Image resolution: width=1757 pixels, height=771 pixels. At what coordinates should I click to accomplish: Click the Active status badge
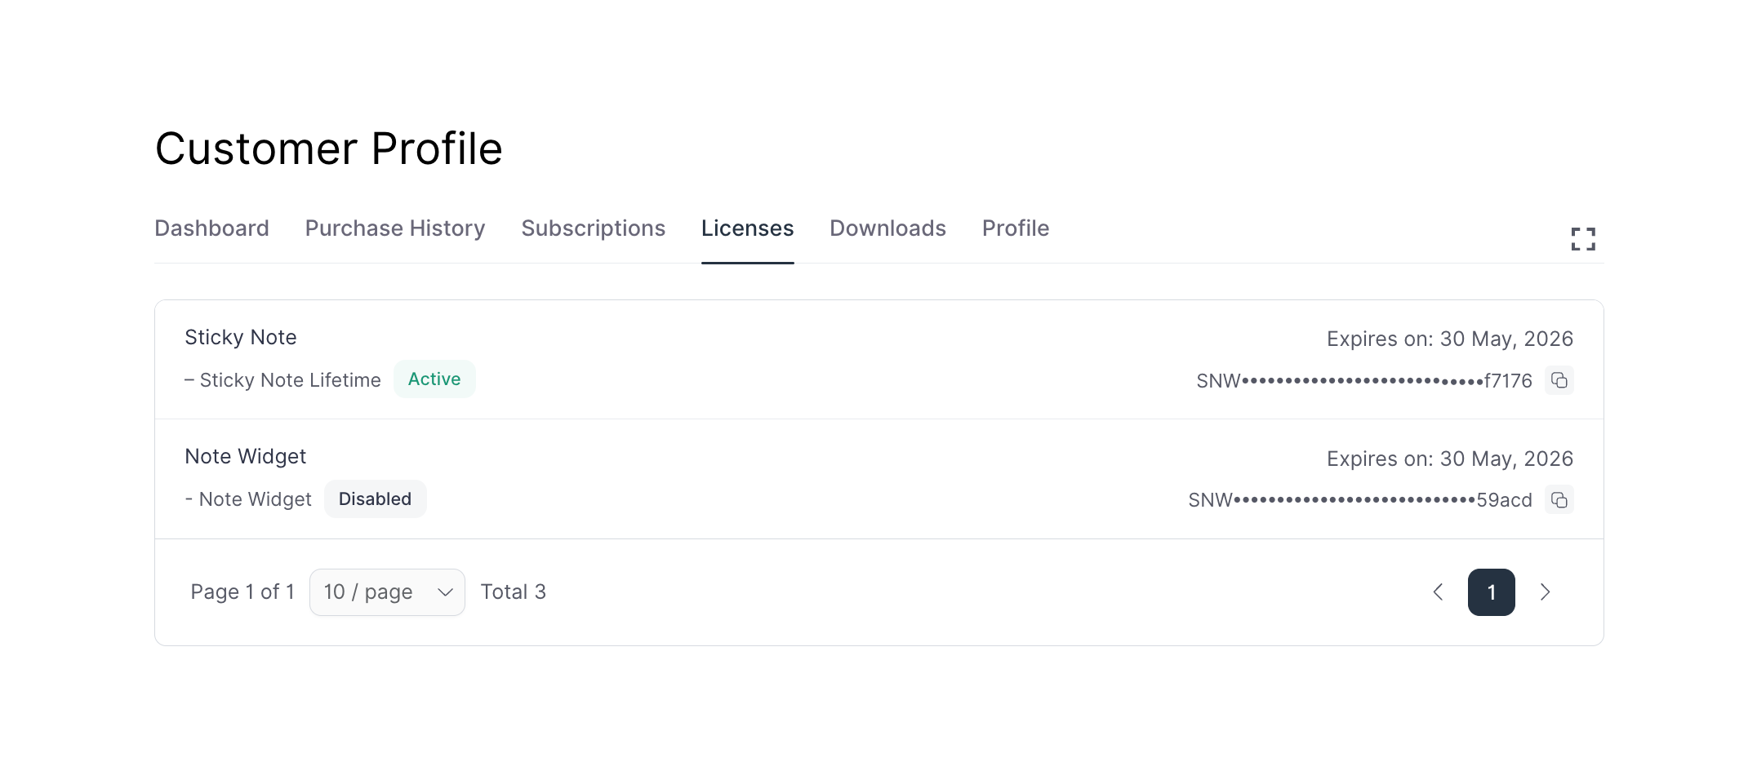pyautogui.click(x=434, y=379)
